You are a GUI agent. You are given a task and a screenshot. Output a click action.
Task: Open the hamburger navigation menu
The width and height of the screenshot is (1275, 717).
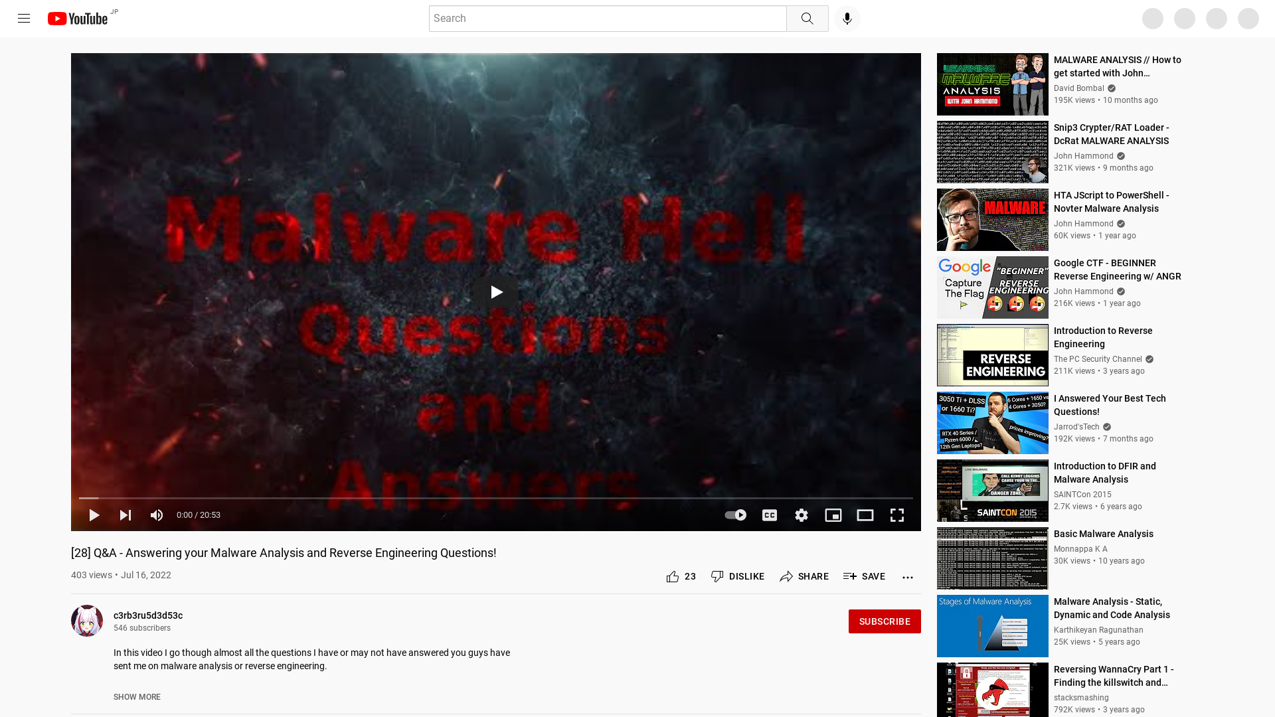24,18
